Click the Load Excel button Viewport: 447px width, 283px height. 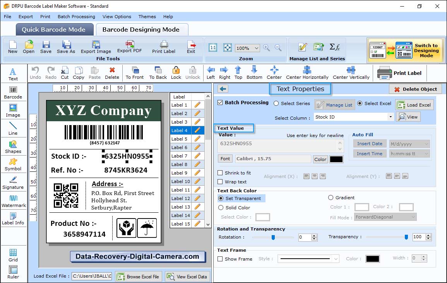[414, 105]
